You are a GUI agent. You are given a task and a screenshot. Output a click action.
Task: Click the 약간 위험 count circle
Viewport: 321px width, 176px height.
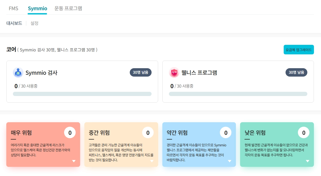226,133
